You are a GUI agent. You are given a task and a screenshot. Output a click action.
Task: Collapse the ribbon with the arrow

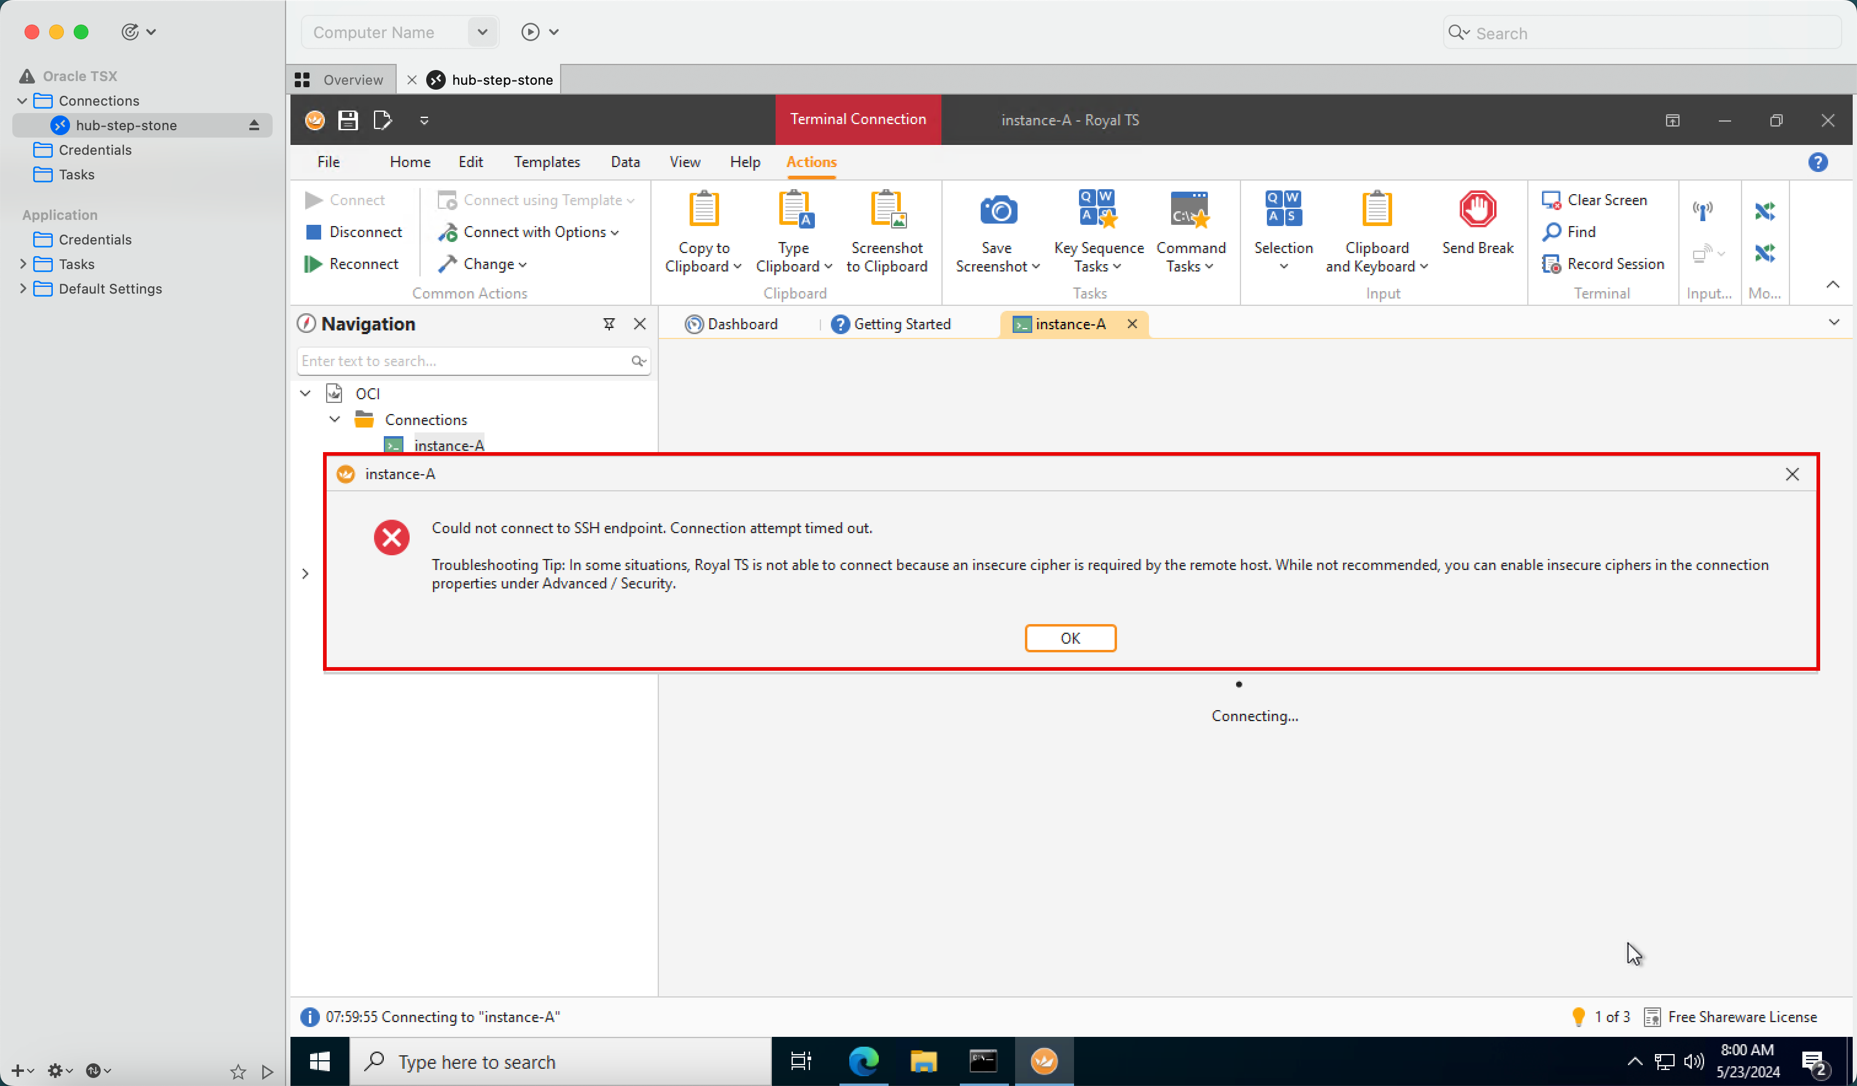(x=1832, y=284)
